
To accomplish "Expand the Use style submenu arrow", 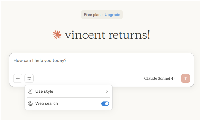I will [x=107, y=91].
